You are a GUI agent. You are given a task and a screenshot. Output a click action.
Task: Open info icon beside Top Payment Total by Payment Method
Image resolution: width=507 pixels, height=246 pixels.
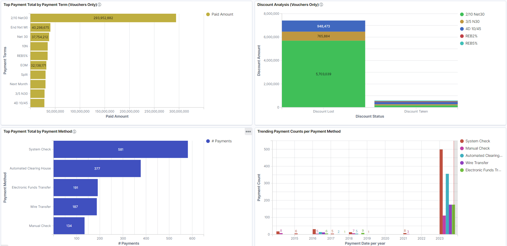[74, 131]
